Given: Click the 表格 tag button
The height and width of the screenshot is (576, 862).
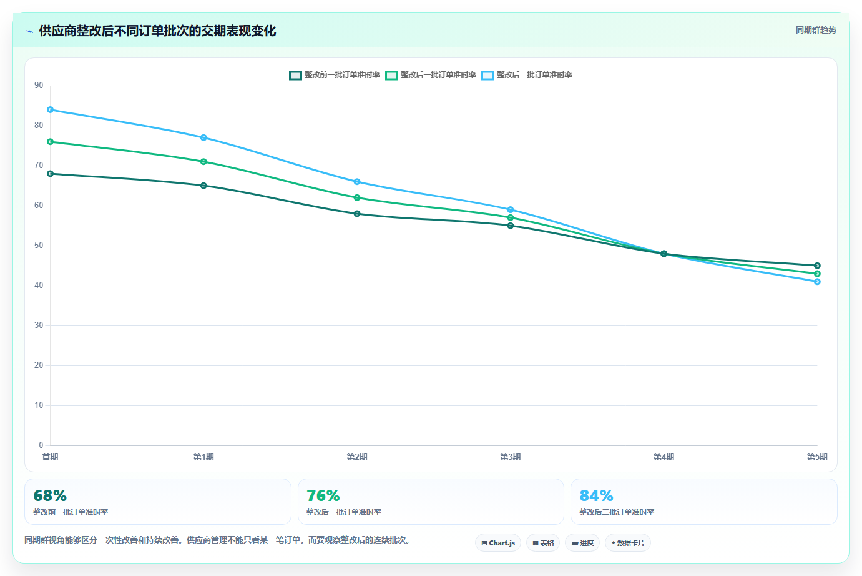Looking at the screenshot, I should [543, 543].
